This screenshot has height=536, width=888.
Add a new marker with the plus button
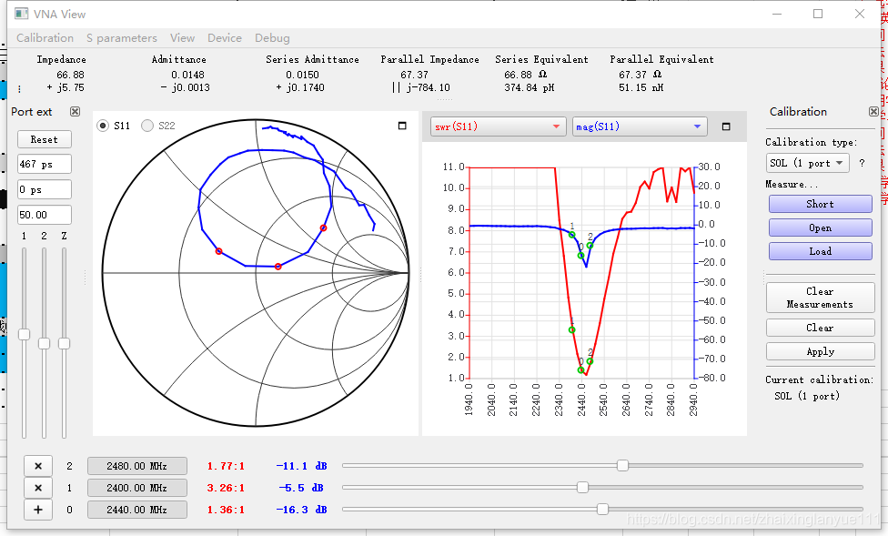(x=38, y=510)
